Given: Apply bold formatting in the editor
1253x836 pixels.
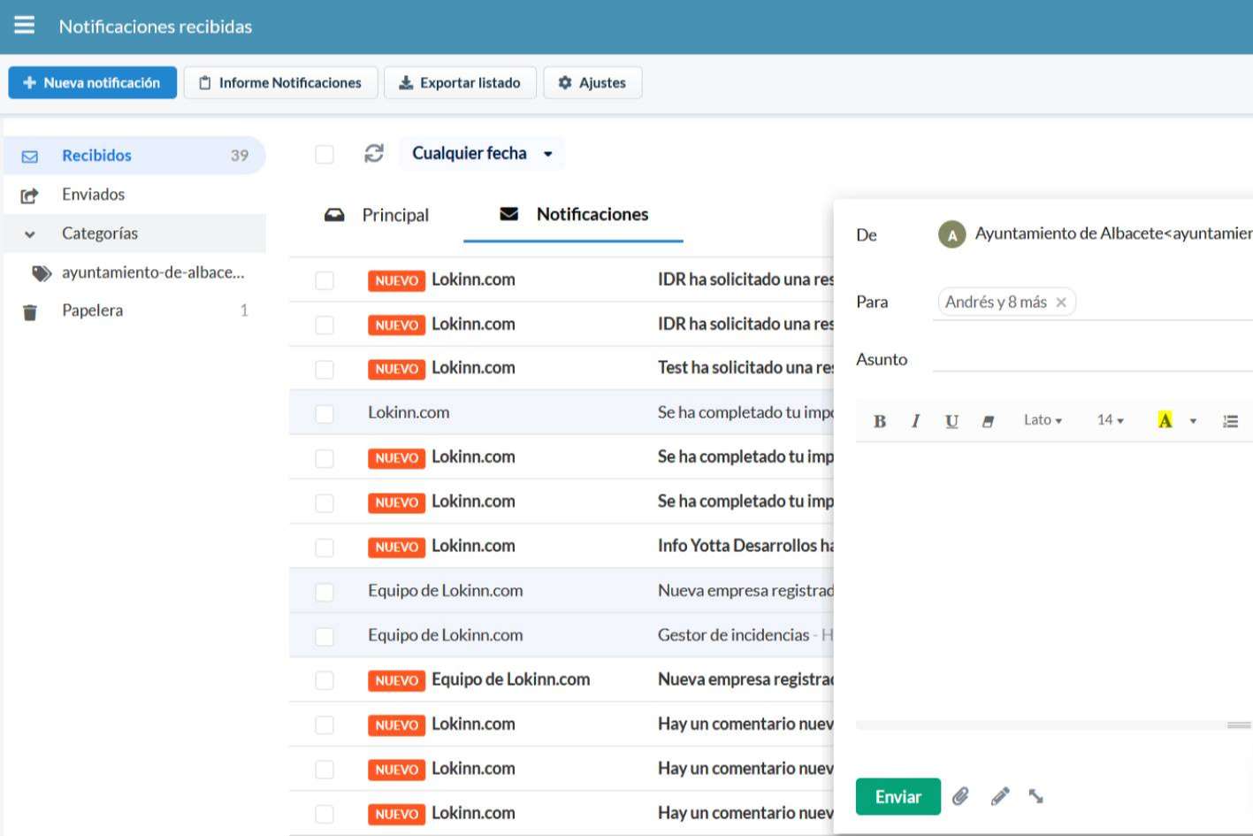Looking at the screenshot, I should pos(879,421).
